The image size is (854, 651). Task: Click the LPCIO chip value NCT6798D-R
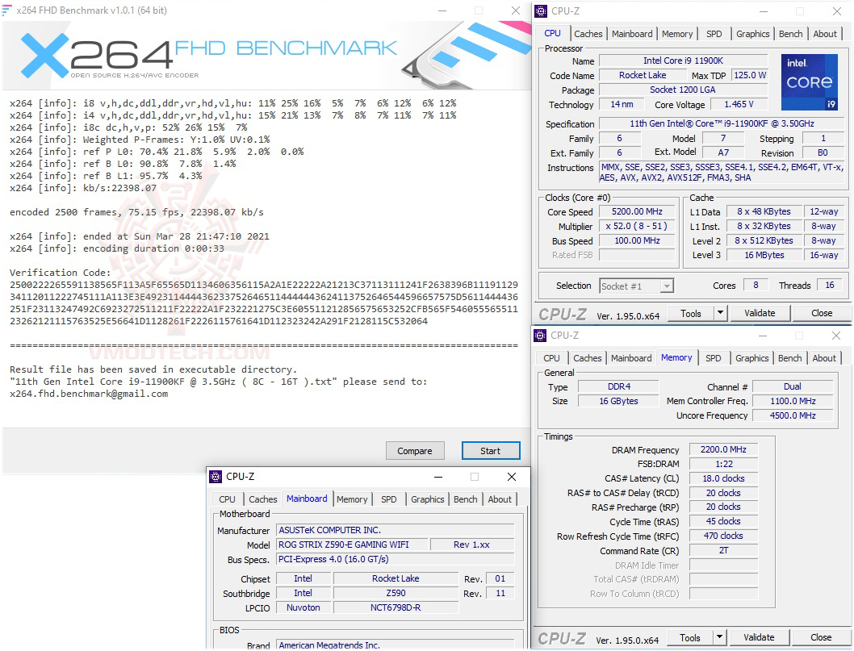(396, 607)
